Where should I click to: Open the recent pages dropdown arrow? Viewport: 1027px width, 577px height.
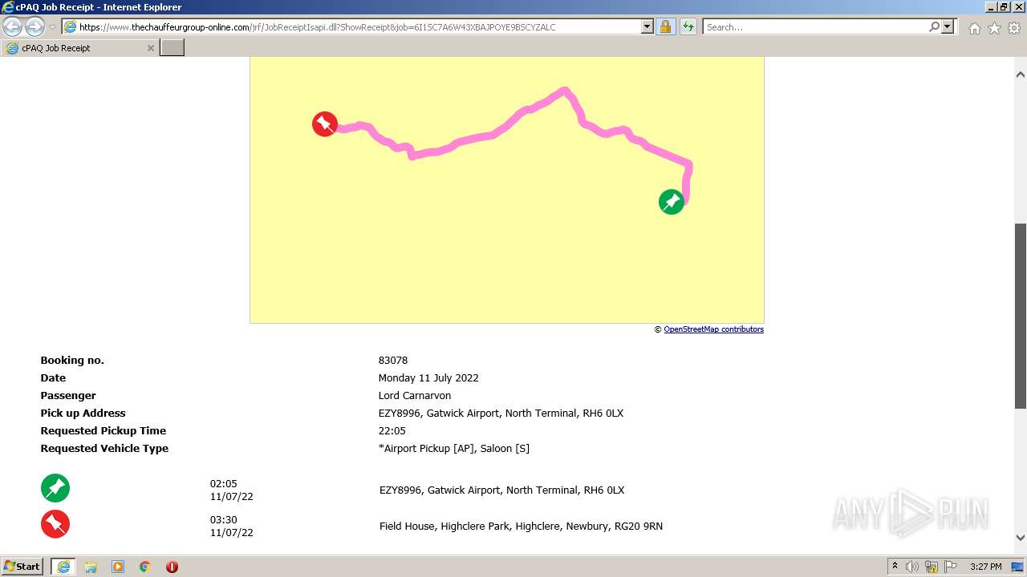pos(53,27)
